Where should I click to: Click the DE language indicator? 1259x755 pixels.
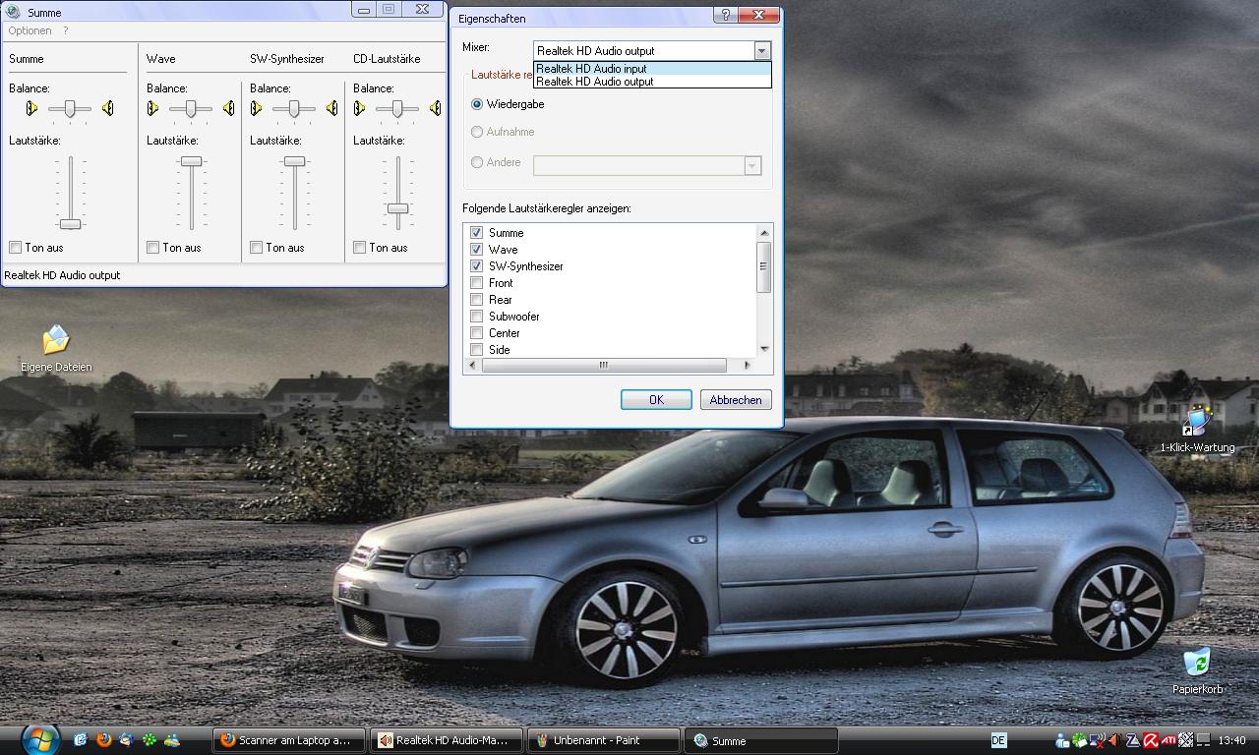pyautogui.click(x=999, y=740)
